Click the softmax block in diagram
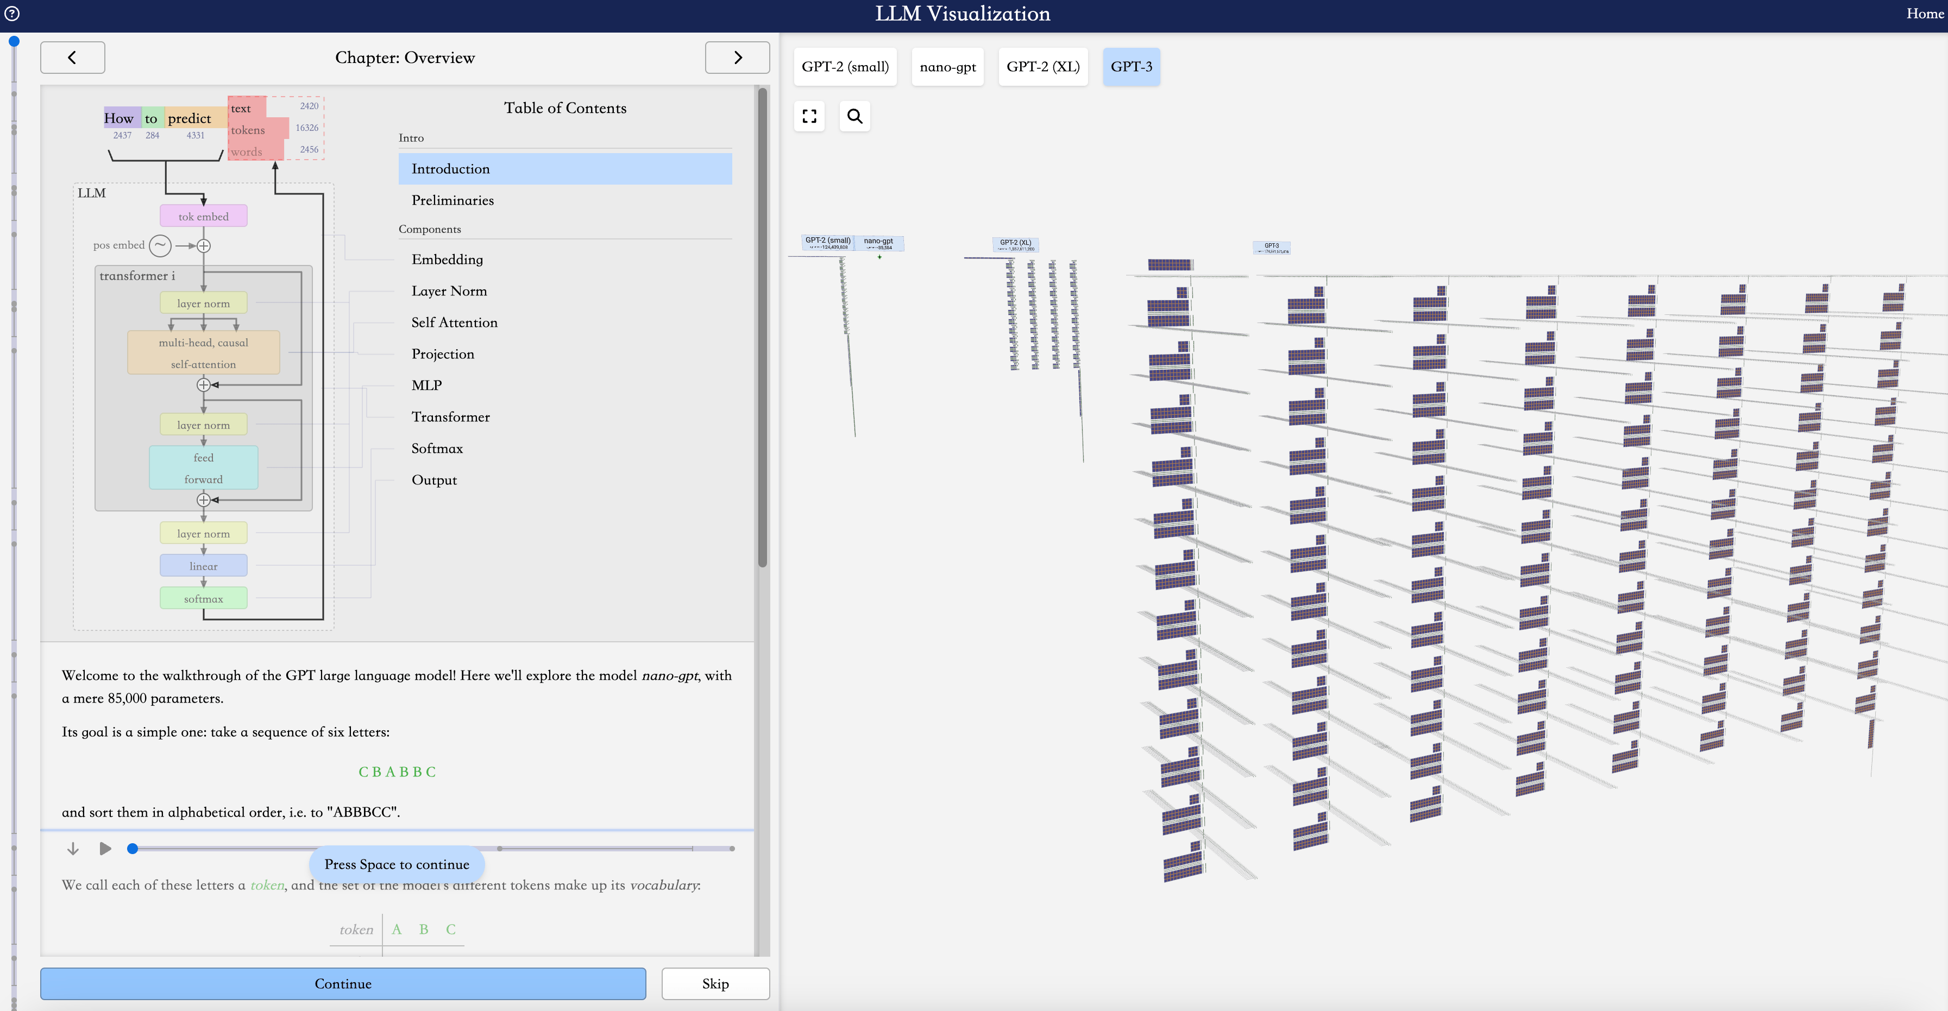This screenshot has height=1011, width=1948. click(203, 598)
